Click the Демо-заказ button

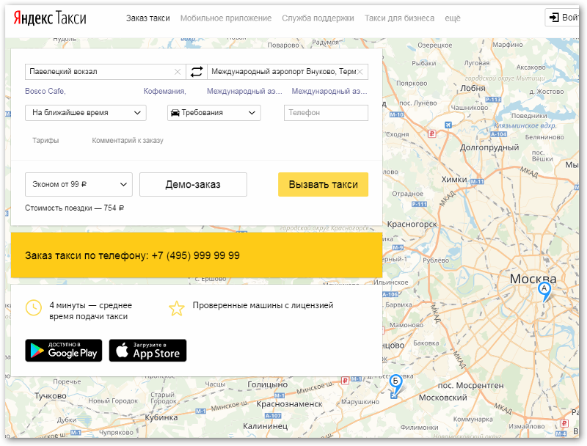coord(193,184)
